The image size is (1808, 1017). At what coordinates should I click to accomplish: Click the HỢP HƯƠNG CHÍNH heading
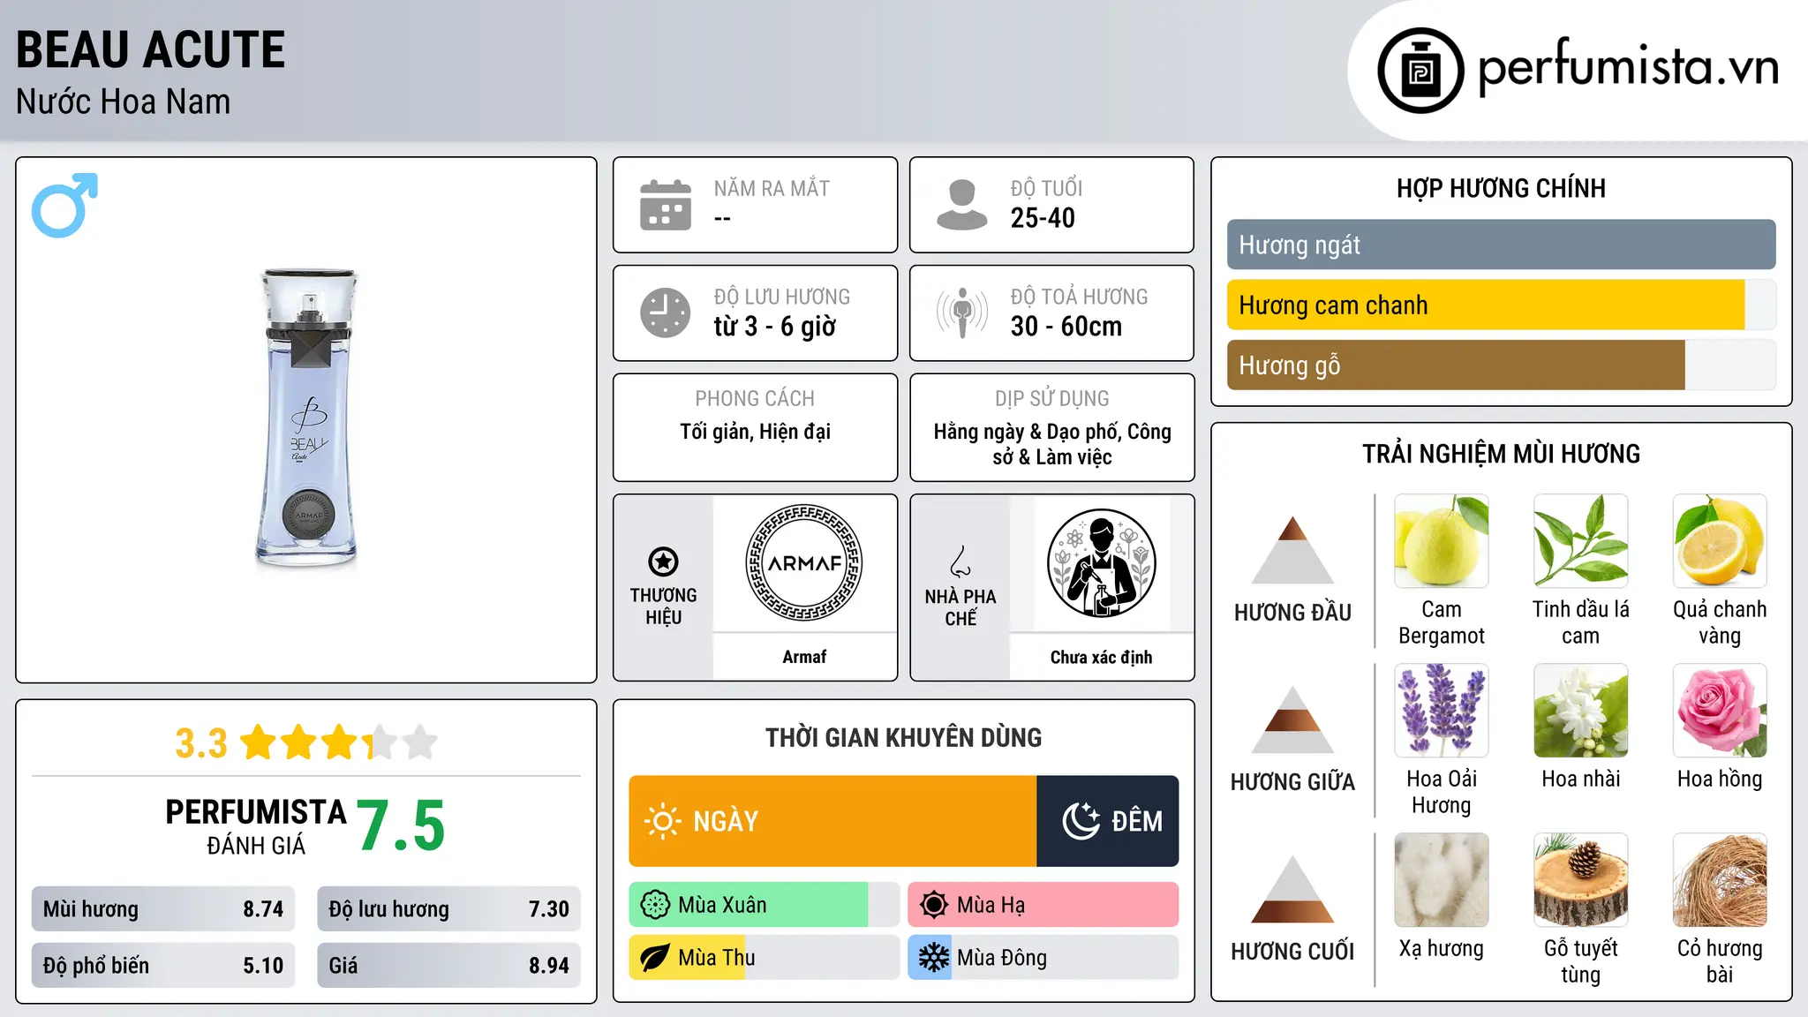pos(1501,188)
